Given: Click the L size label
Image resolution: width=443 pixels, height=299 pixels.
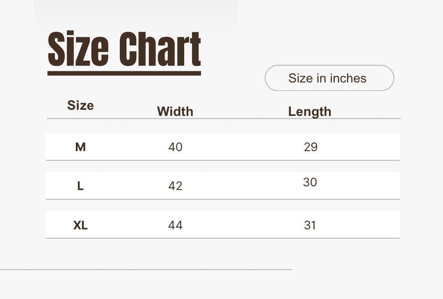Looking at the screenshot, I should click(80, 186).
